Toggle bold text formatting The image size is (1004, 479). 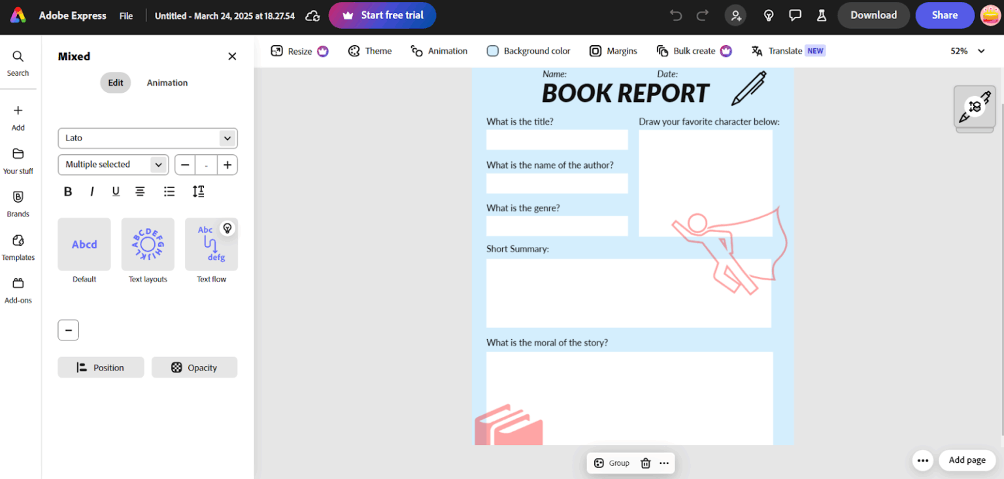(x=67, y=191)
